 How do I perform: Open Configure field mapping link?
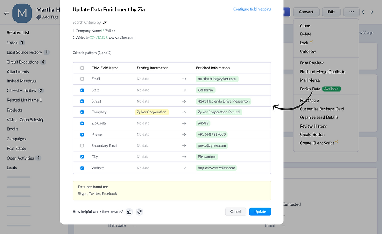pyautogui.click(x=252, y=9)
